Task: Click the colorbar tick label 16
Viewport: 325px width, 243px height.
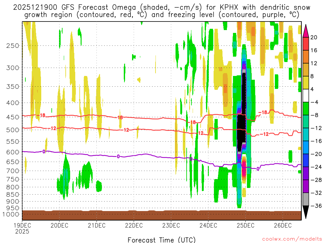Action: [314, 50]
